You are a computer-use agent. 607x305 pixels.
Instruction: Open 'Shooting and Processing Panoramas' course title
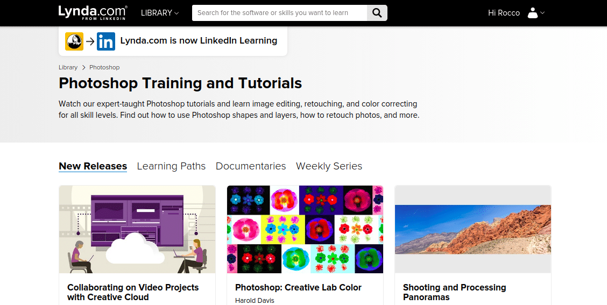coord(455,292)
